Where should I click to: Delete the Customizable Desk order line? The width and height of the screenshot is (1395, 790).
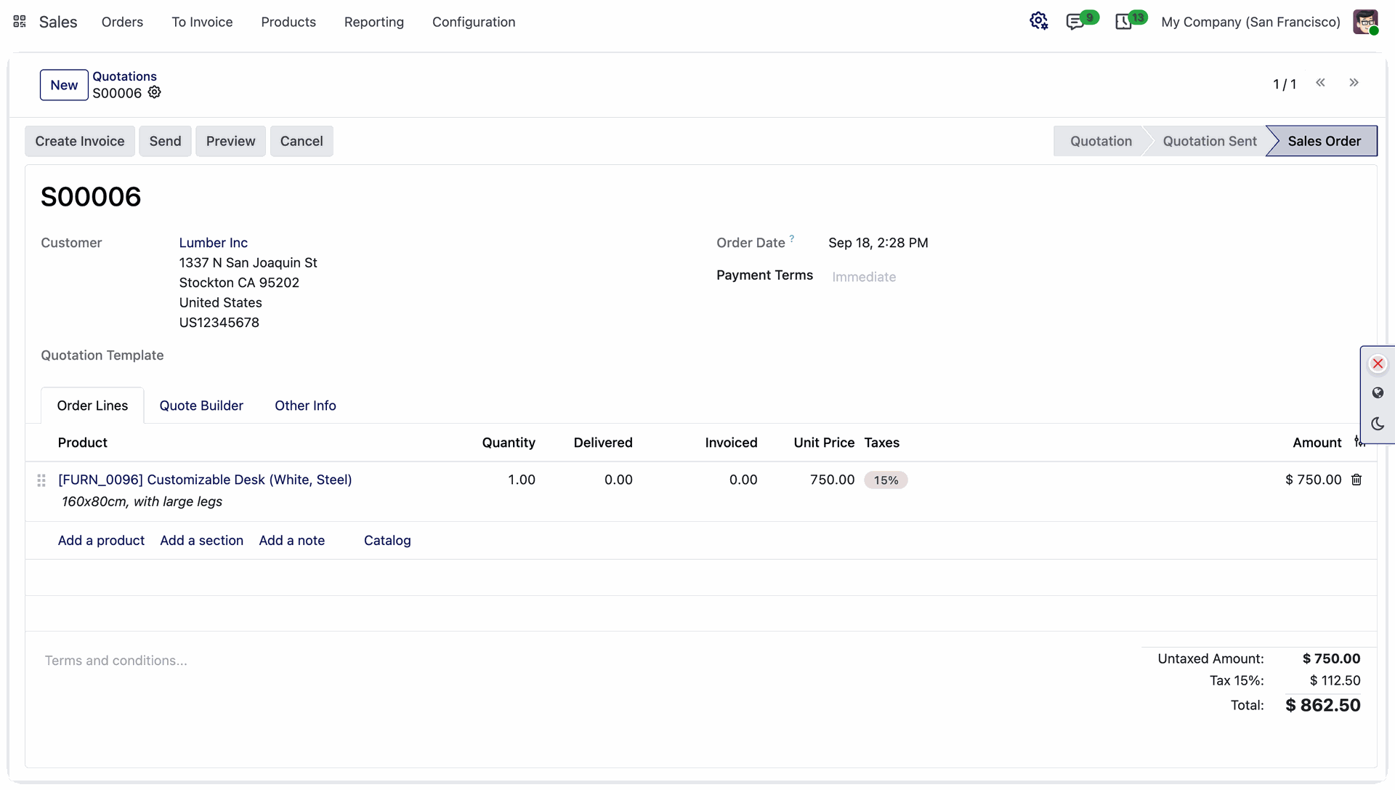pyautogui.click(x=1356, y=480)
